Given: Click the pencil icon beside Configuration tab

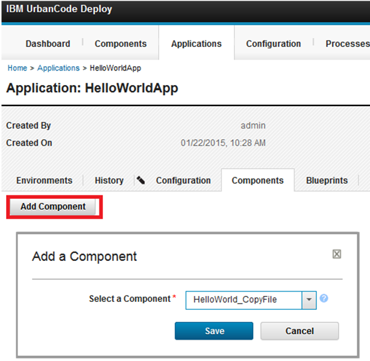Looking at the screenshot, I should pos(141,180).
